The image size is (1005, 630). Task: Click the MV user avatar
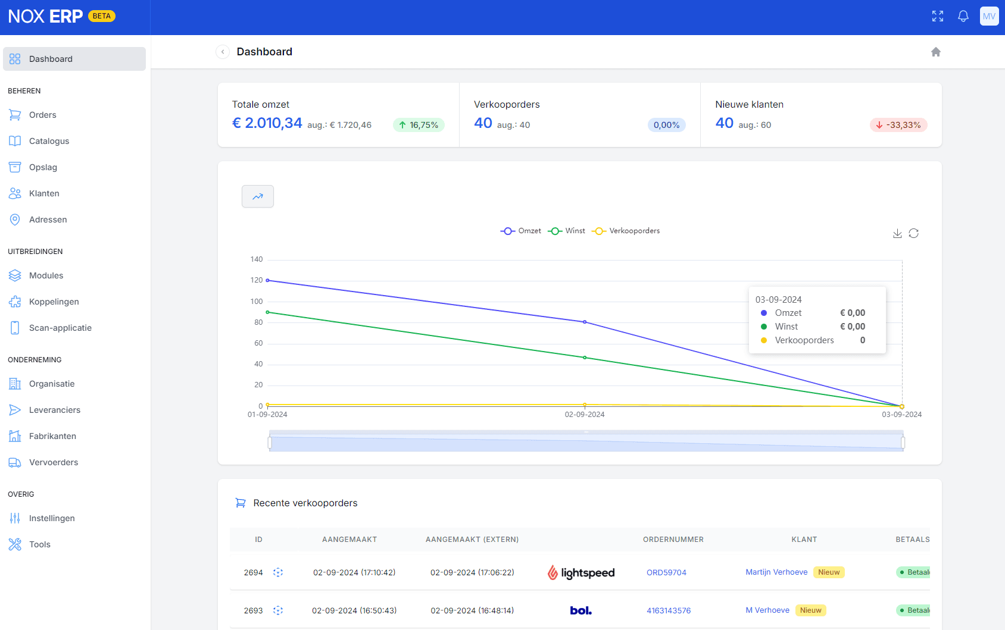click(989, 17)
